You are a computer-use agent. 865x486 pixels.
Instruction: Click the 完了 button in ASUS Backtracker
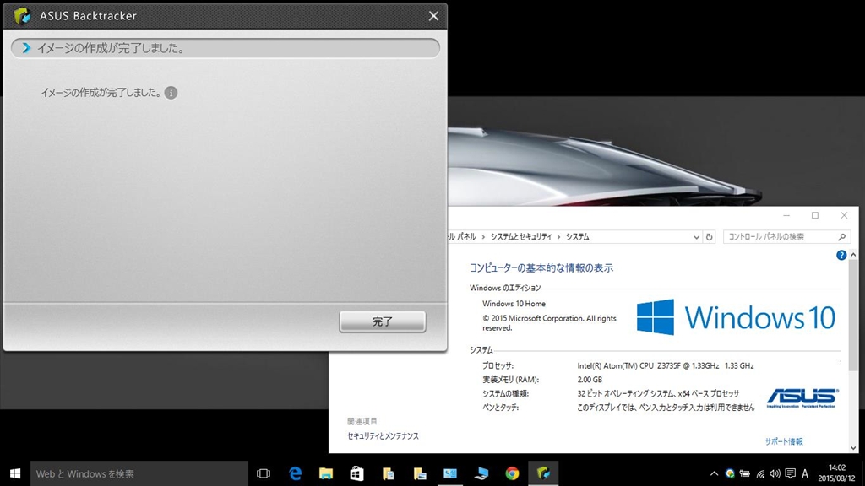pyautogui.click(x=383, y=321)
